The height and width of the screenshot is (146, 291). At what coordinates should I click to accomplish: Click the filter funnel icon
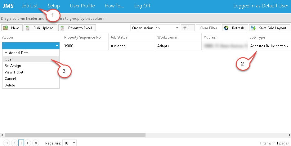185,28
